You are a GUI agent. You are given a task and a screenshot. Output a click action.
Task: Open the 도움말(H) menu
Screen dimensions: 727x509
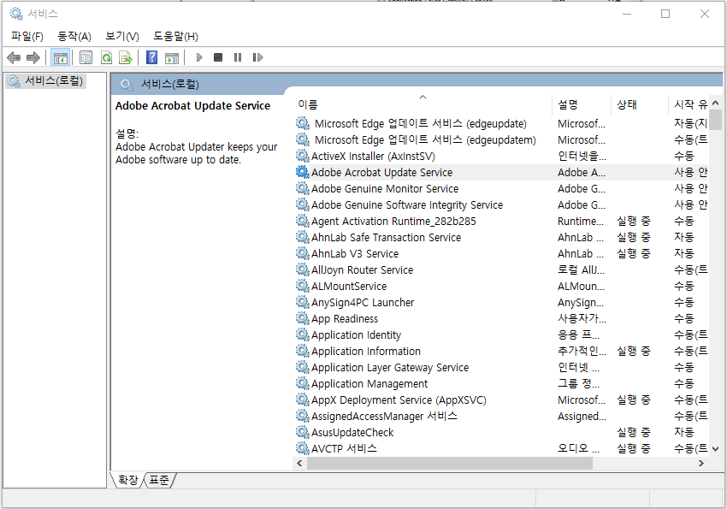[175, 36]
